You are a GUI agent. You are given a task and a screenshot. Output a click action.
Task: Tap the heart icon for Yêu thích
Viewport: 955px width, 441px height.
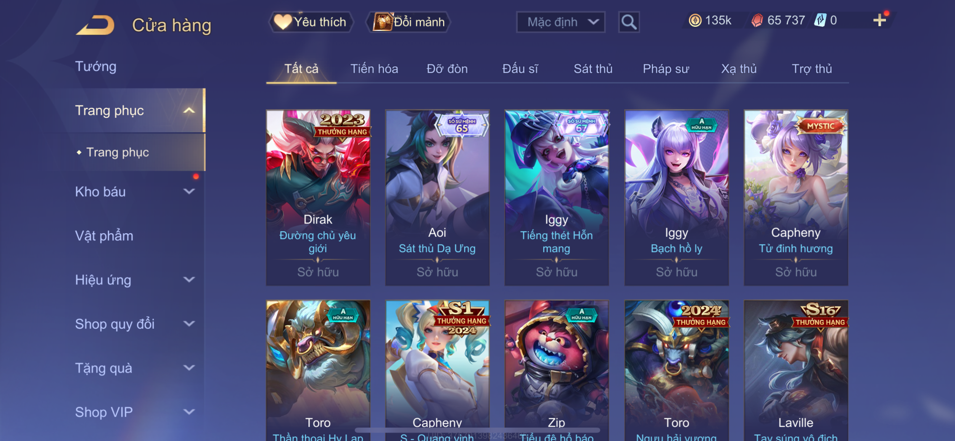(x=283, y=22)
